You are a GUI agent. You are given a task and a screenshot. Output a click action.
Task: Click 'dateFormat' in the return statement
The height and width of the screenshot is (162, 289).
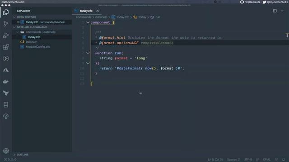(130, 68)
